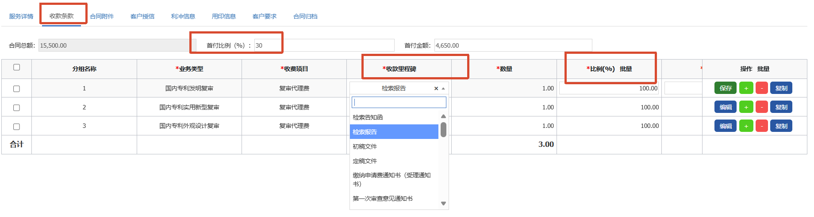814x217 pixels.
Task: Open the 收款条款 tab
Action: coord(61,16)
